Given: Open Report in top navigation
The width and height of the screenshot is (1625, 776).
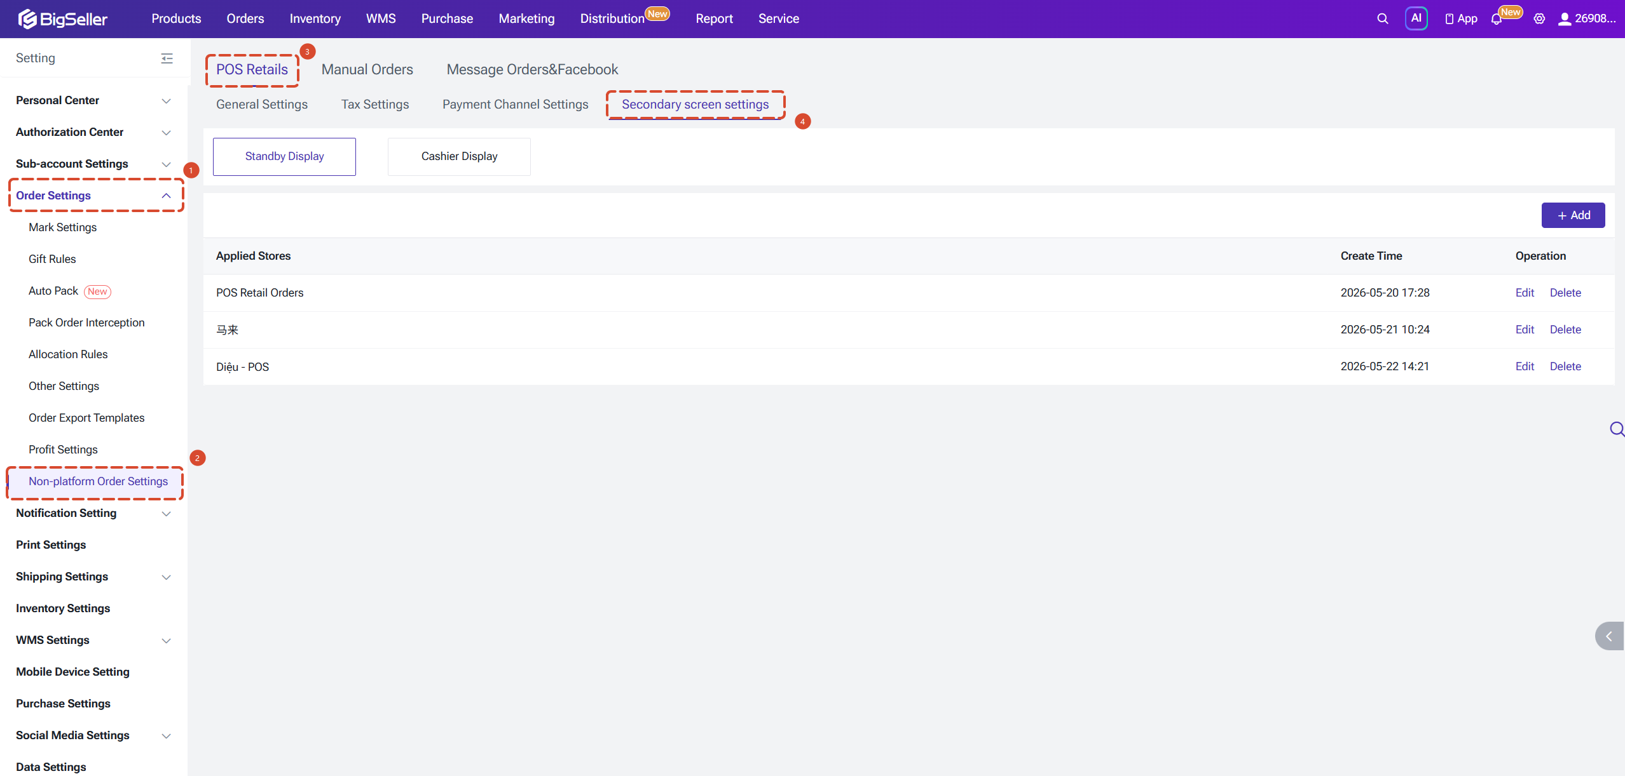Looking at the screenshot, I should click(714, 19).
